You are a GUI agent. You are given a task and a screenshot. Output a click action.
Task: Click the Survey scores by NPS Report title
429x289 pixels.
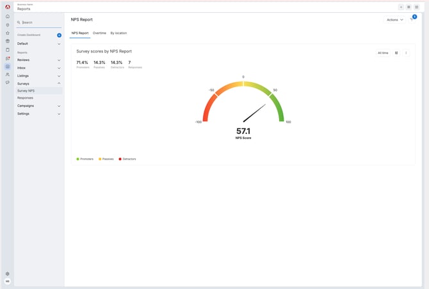pyautogui.click(x=104, y=51)
